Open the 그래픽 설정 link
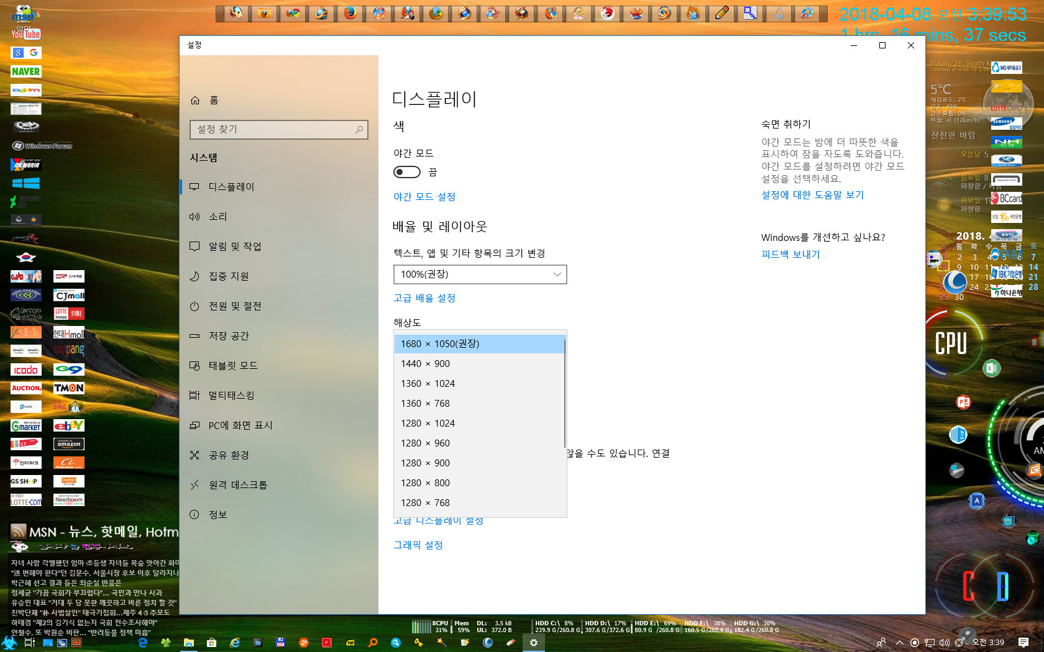Screen dimensions: 1044x652 pos(418,545)
